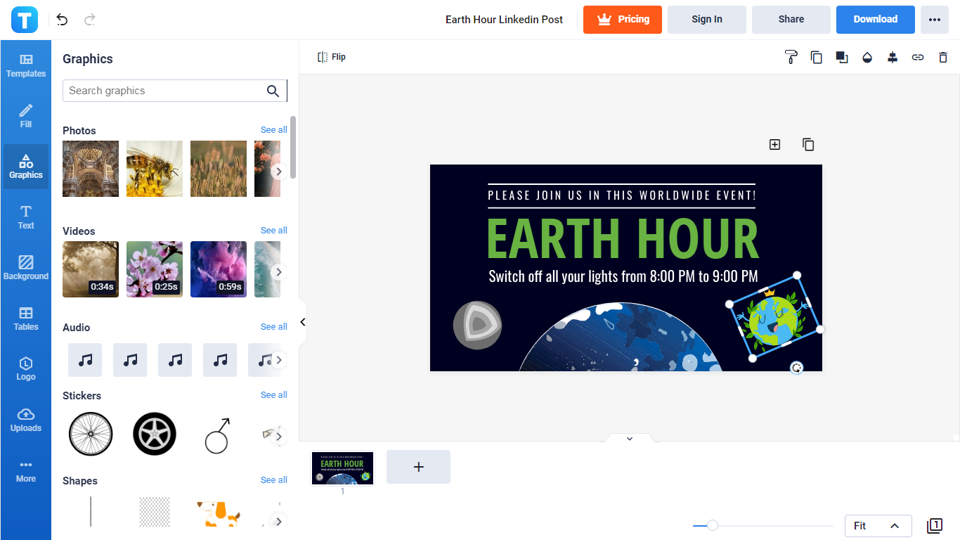The width and height of the screenshot is (960, 540).
Task: Click the Flip tool in toolbar
Action: pyautogui.click(x=332, y=57)
